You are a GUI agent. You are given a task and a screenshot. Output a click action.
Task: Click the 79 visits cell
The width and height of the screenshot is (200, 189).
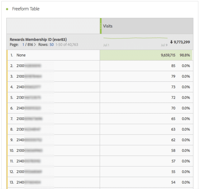pos(173,76)
